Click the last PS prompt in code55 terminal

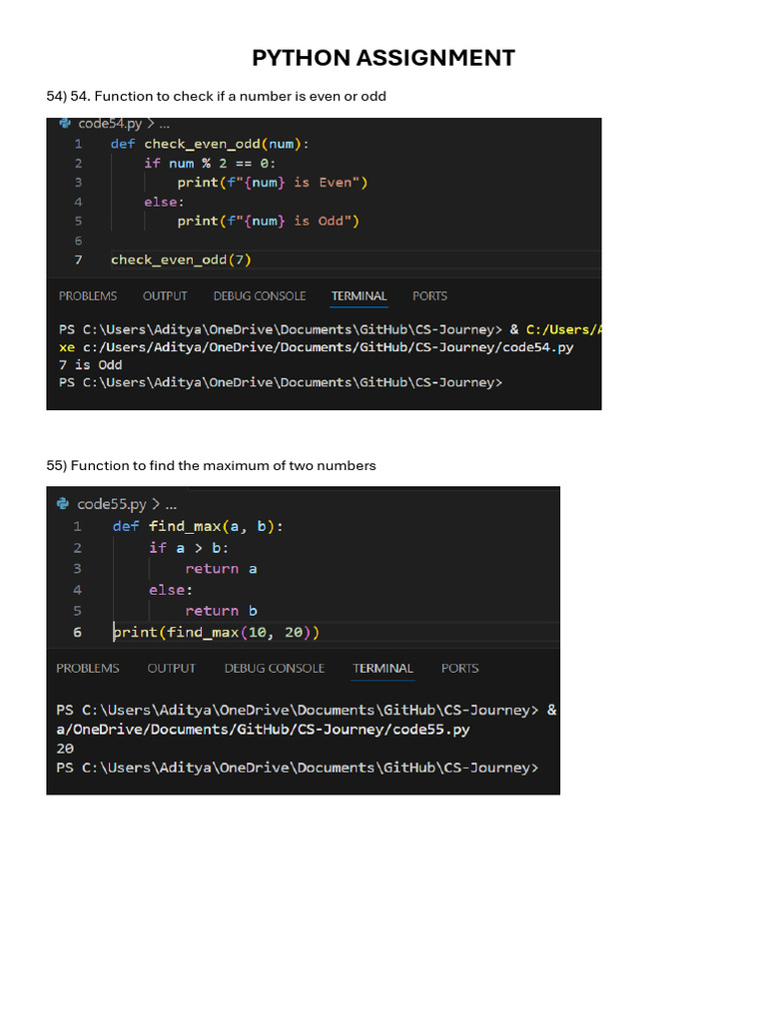[298, 767]
